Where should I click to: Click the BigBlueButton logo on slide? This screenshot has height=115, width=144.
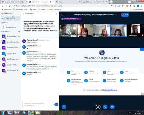coord(102,53)
